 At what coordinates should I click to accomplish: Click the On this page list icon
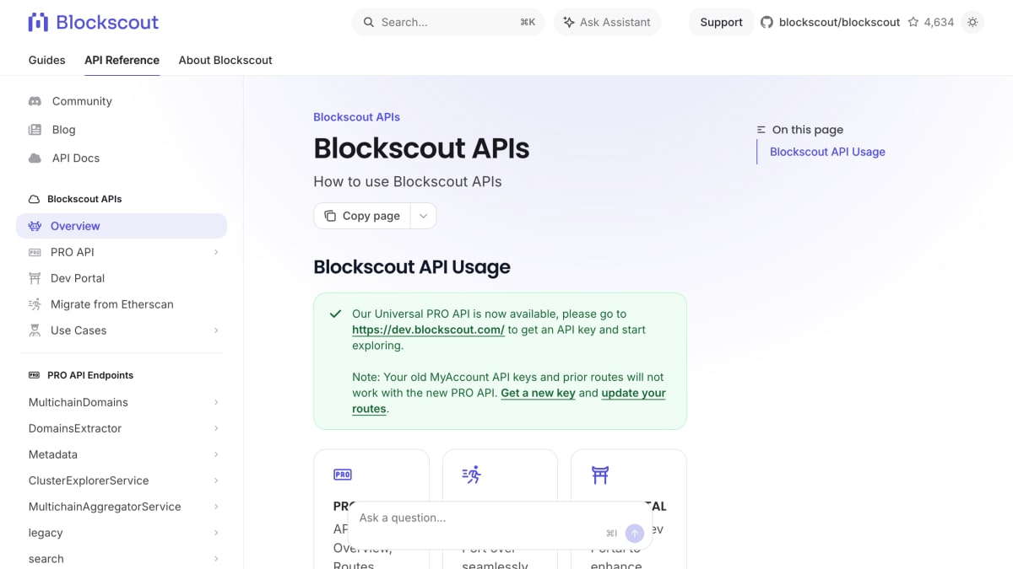(x=761, y=130)
